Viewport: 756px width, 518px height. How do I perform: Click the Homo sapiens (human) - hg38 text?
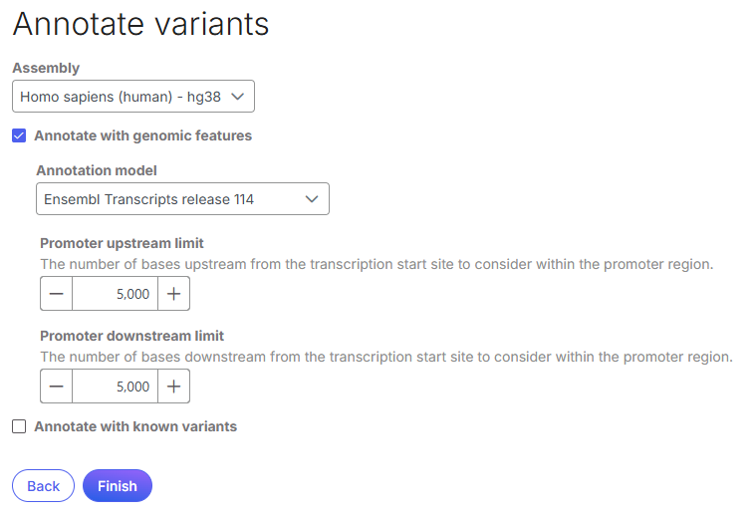(120, 97)
